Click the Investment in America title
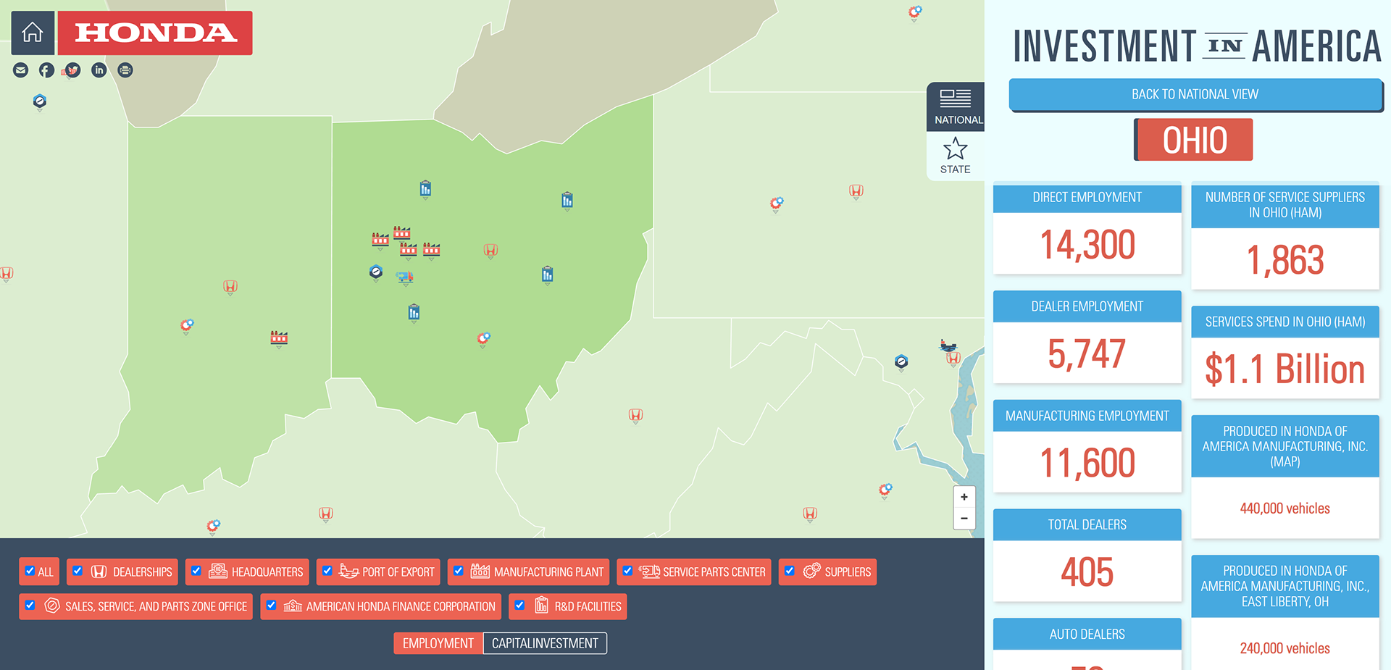1391x670 pixels. (1197, 46)
